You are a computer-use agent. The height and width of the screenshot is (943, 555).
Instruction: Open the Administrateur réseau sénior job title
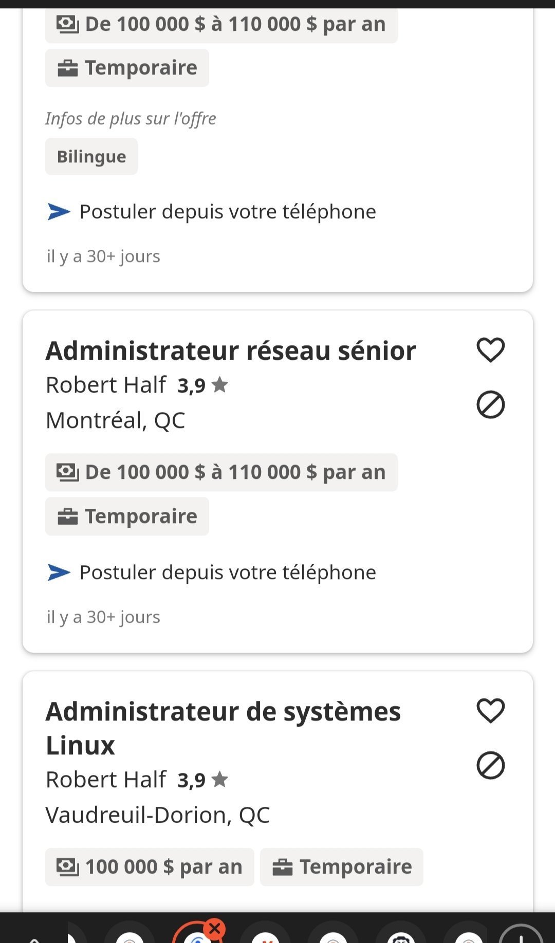[x=231, y=351]
